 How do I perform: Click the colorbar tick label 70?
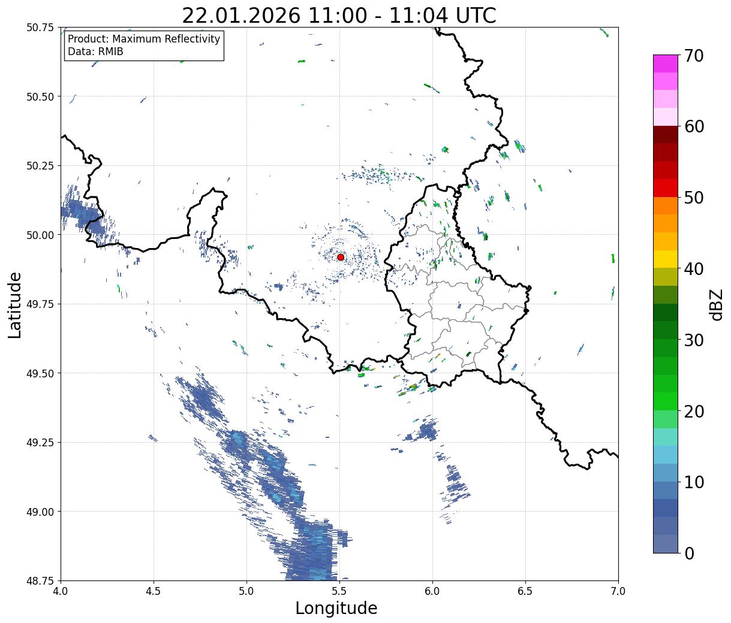click(694, 56)
